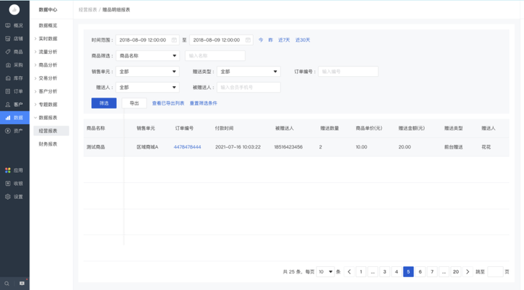Go to 商品 in the left sidebar
Screen dimensions: 524x290
pos(14,52)
